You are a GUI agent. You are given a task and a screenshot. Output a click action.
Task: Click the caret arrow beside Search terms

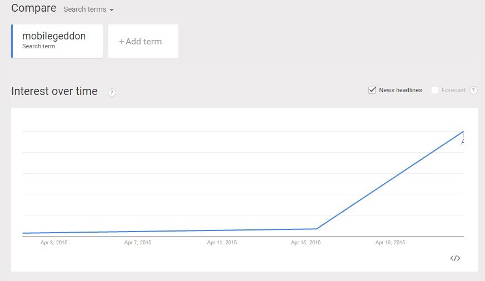click(x=112, y=10)
